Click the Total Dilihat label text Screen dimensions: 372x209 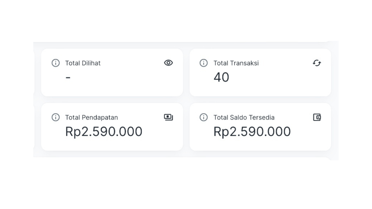coord(83,63)
